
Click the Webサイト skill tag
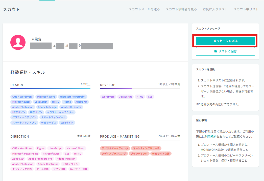click(x=67, y=123)
